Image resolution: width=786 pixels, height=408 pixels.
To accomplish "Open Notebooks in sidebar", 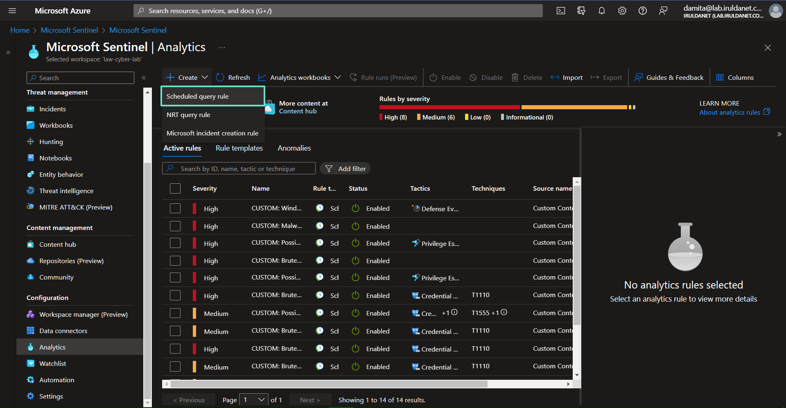I will click(x=56, y=158).
